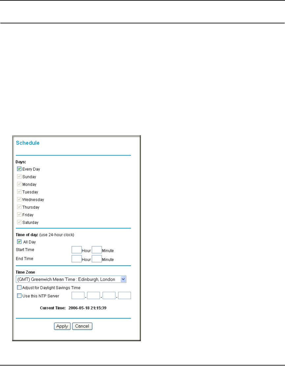Open the Time Zone dropdown list

click(71, 279)
